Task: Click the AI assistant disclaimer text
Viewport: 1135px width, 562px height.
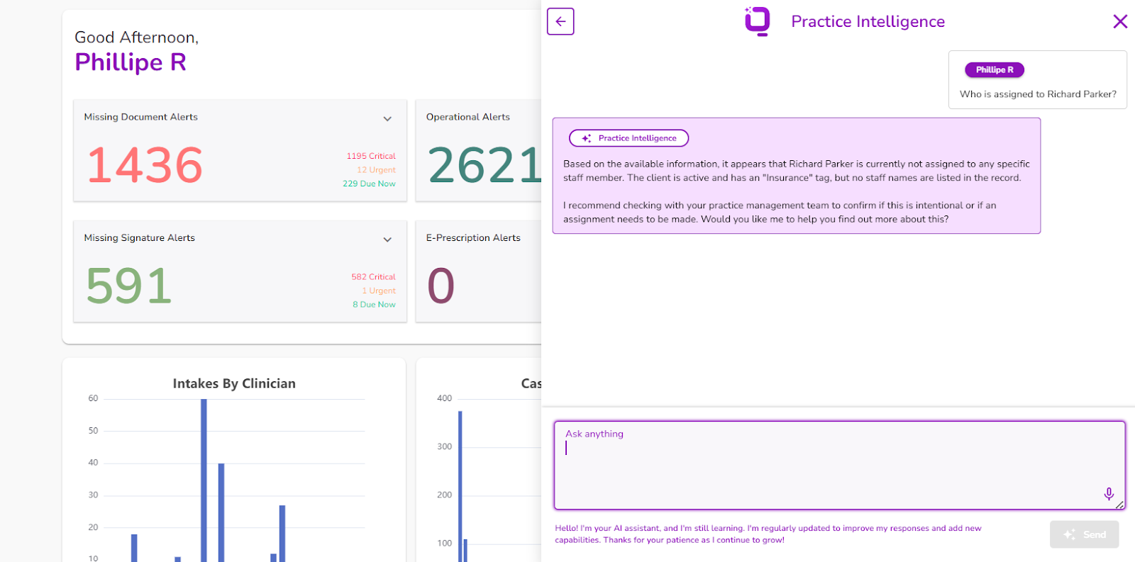Action: [768, 534]
